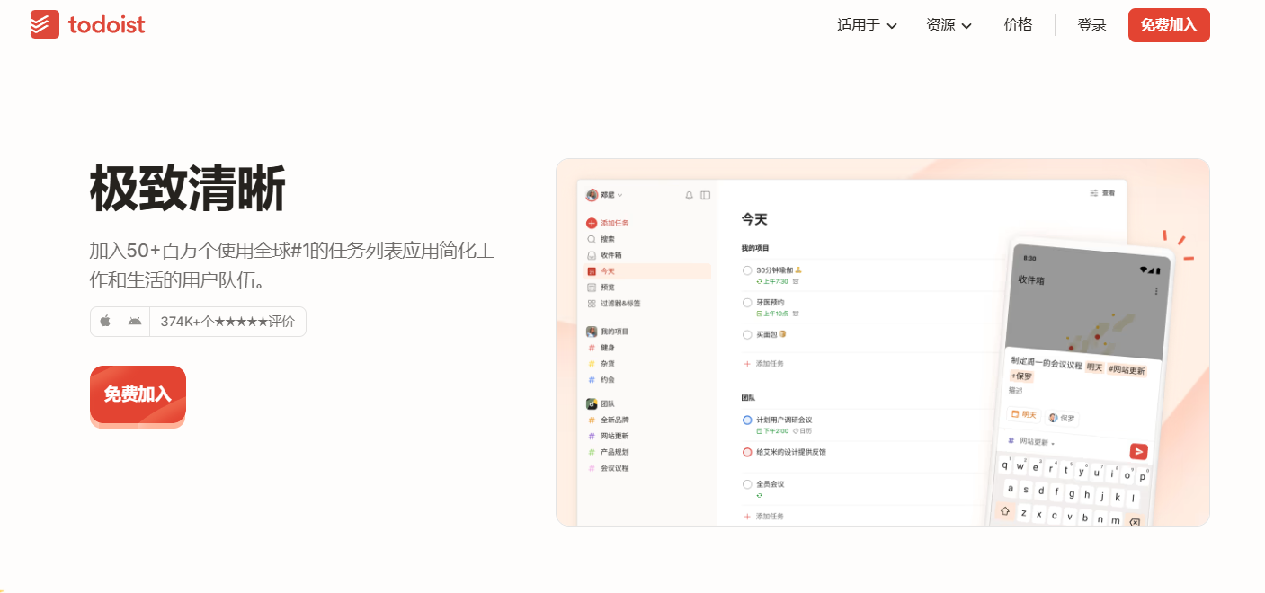Tap the shift key on the phone keyboard

(1004, 511)
